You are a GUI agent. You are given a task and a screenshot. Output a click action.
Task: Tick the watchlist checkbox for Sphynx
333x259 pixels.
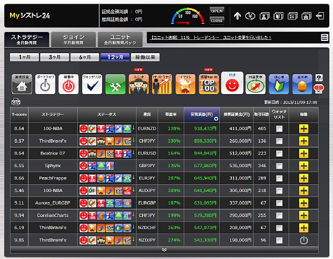(279, 165)
